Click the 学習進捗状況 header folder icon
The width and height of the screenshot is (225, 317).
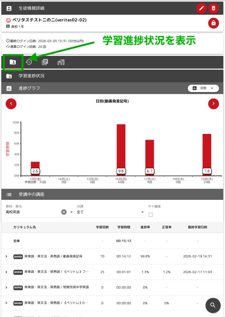(x=9, y=76)
